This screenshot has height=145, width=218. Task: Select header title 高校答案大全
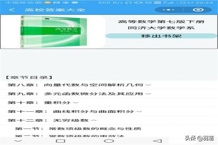pyautogui.click(x=55, y=10)
